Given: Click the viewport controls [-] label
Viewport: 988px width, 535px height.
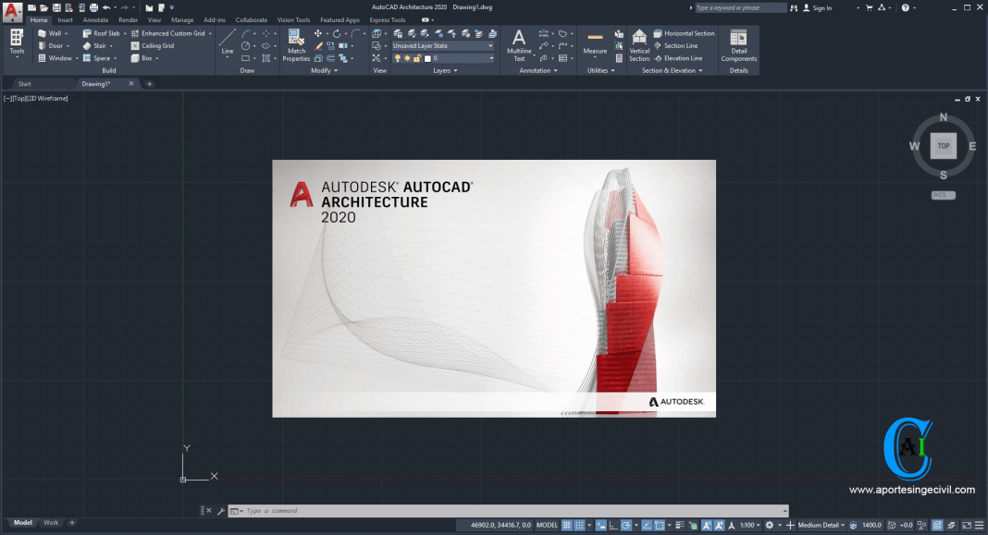Looking at the screenshot, I should [7, 98].
